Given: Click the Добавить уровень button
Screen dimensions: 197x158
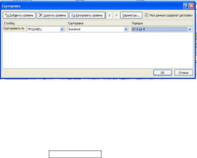Looking at the screenshot, I should 19,15.
